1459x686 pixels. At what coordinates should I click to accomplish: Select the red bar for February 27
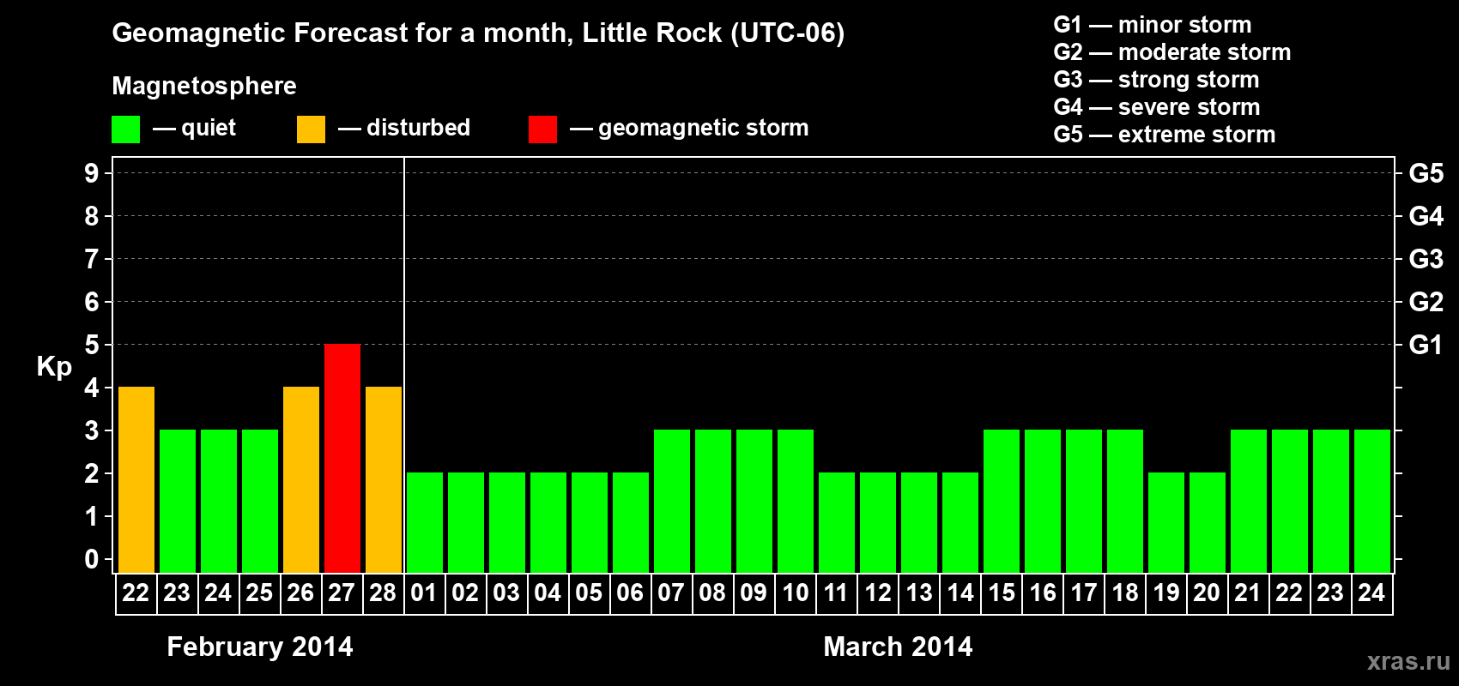coord(342,459)
